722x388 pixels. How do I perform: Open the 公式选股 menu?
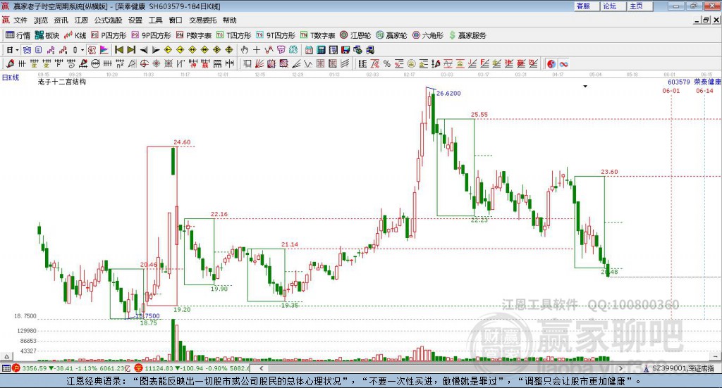pos(108,20)
